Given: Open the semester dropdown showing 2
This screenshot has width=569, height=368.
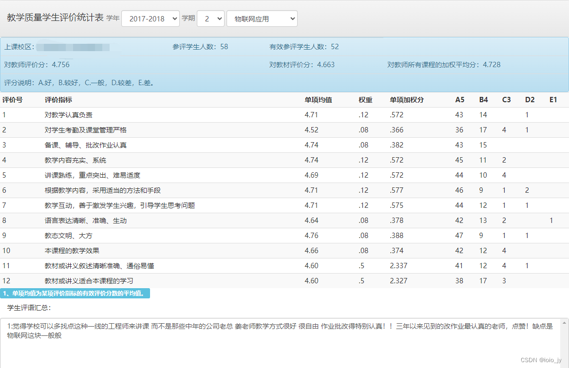Looking at the screenshot, I should click(210, 19).
